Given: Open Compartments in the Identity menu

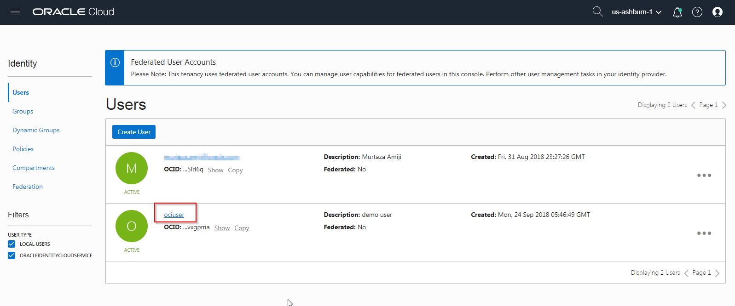Looking at the screenshot, I should tap(34, 168).
